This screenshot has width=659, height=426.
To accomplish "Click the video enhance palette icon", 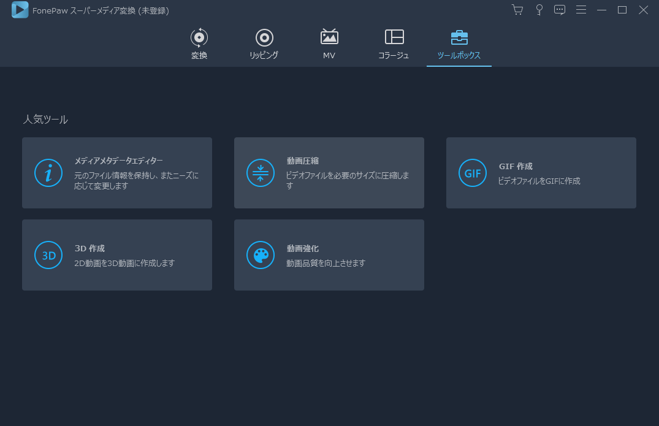I will (261, 255).
